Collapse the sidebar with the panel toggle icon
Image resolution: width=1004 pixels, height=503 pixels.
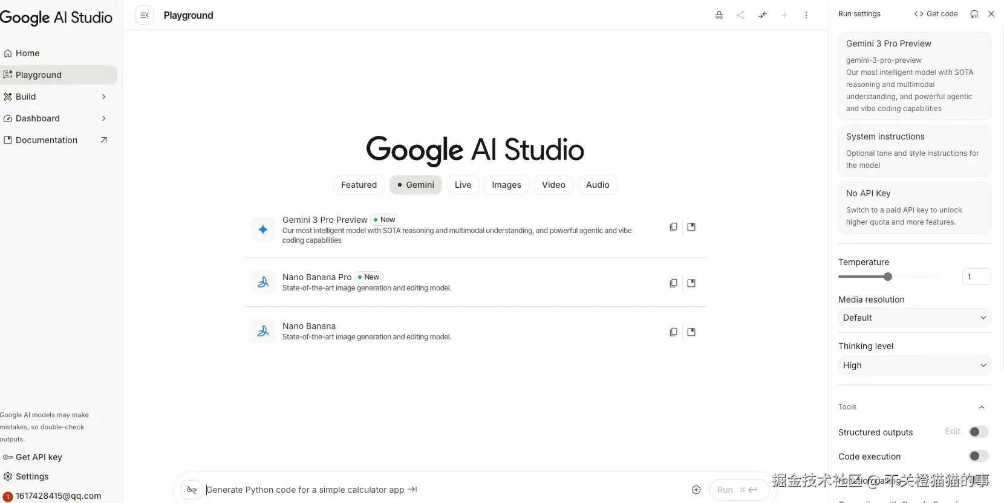(144, 15)
